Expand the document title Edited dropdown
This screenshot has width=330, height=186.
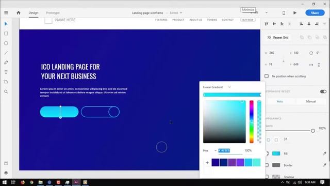click(181, 13)
